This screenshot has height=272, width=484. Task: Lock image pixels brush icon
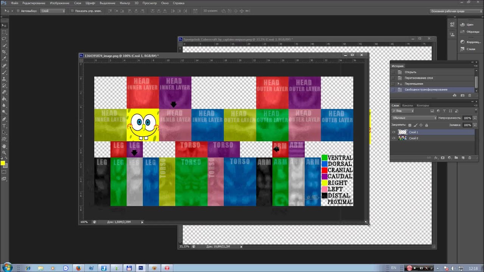click(x=415, y=125)
